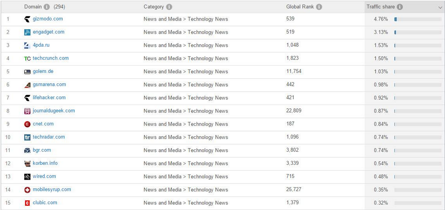Open the techcrunch.com link
Image resolution: width=445 pixels, height=210 pixels.
[x=51, y=58]
